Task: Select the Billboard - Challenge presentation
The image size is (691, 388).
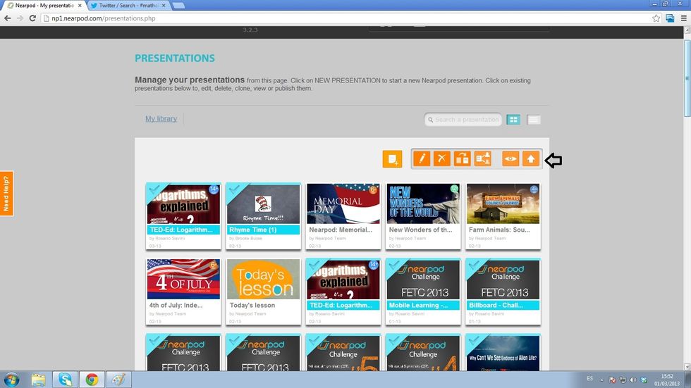Action: pos(503,292)
